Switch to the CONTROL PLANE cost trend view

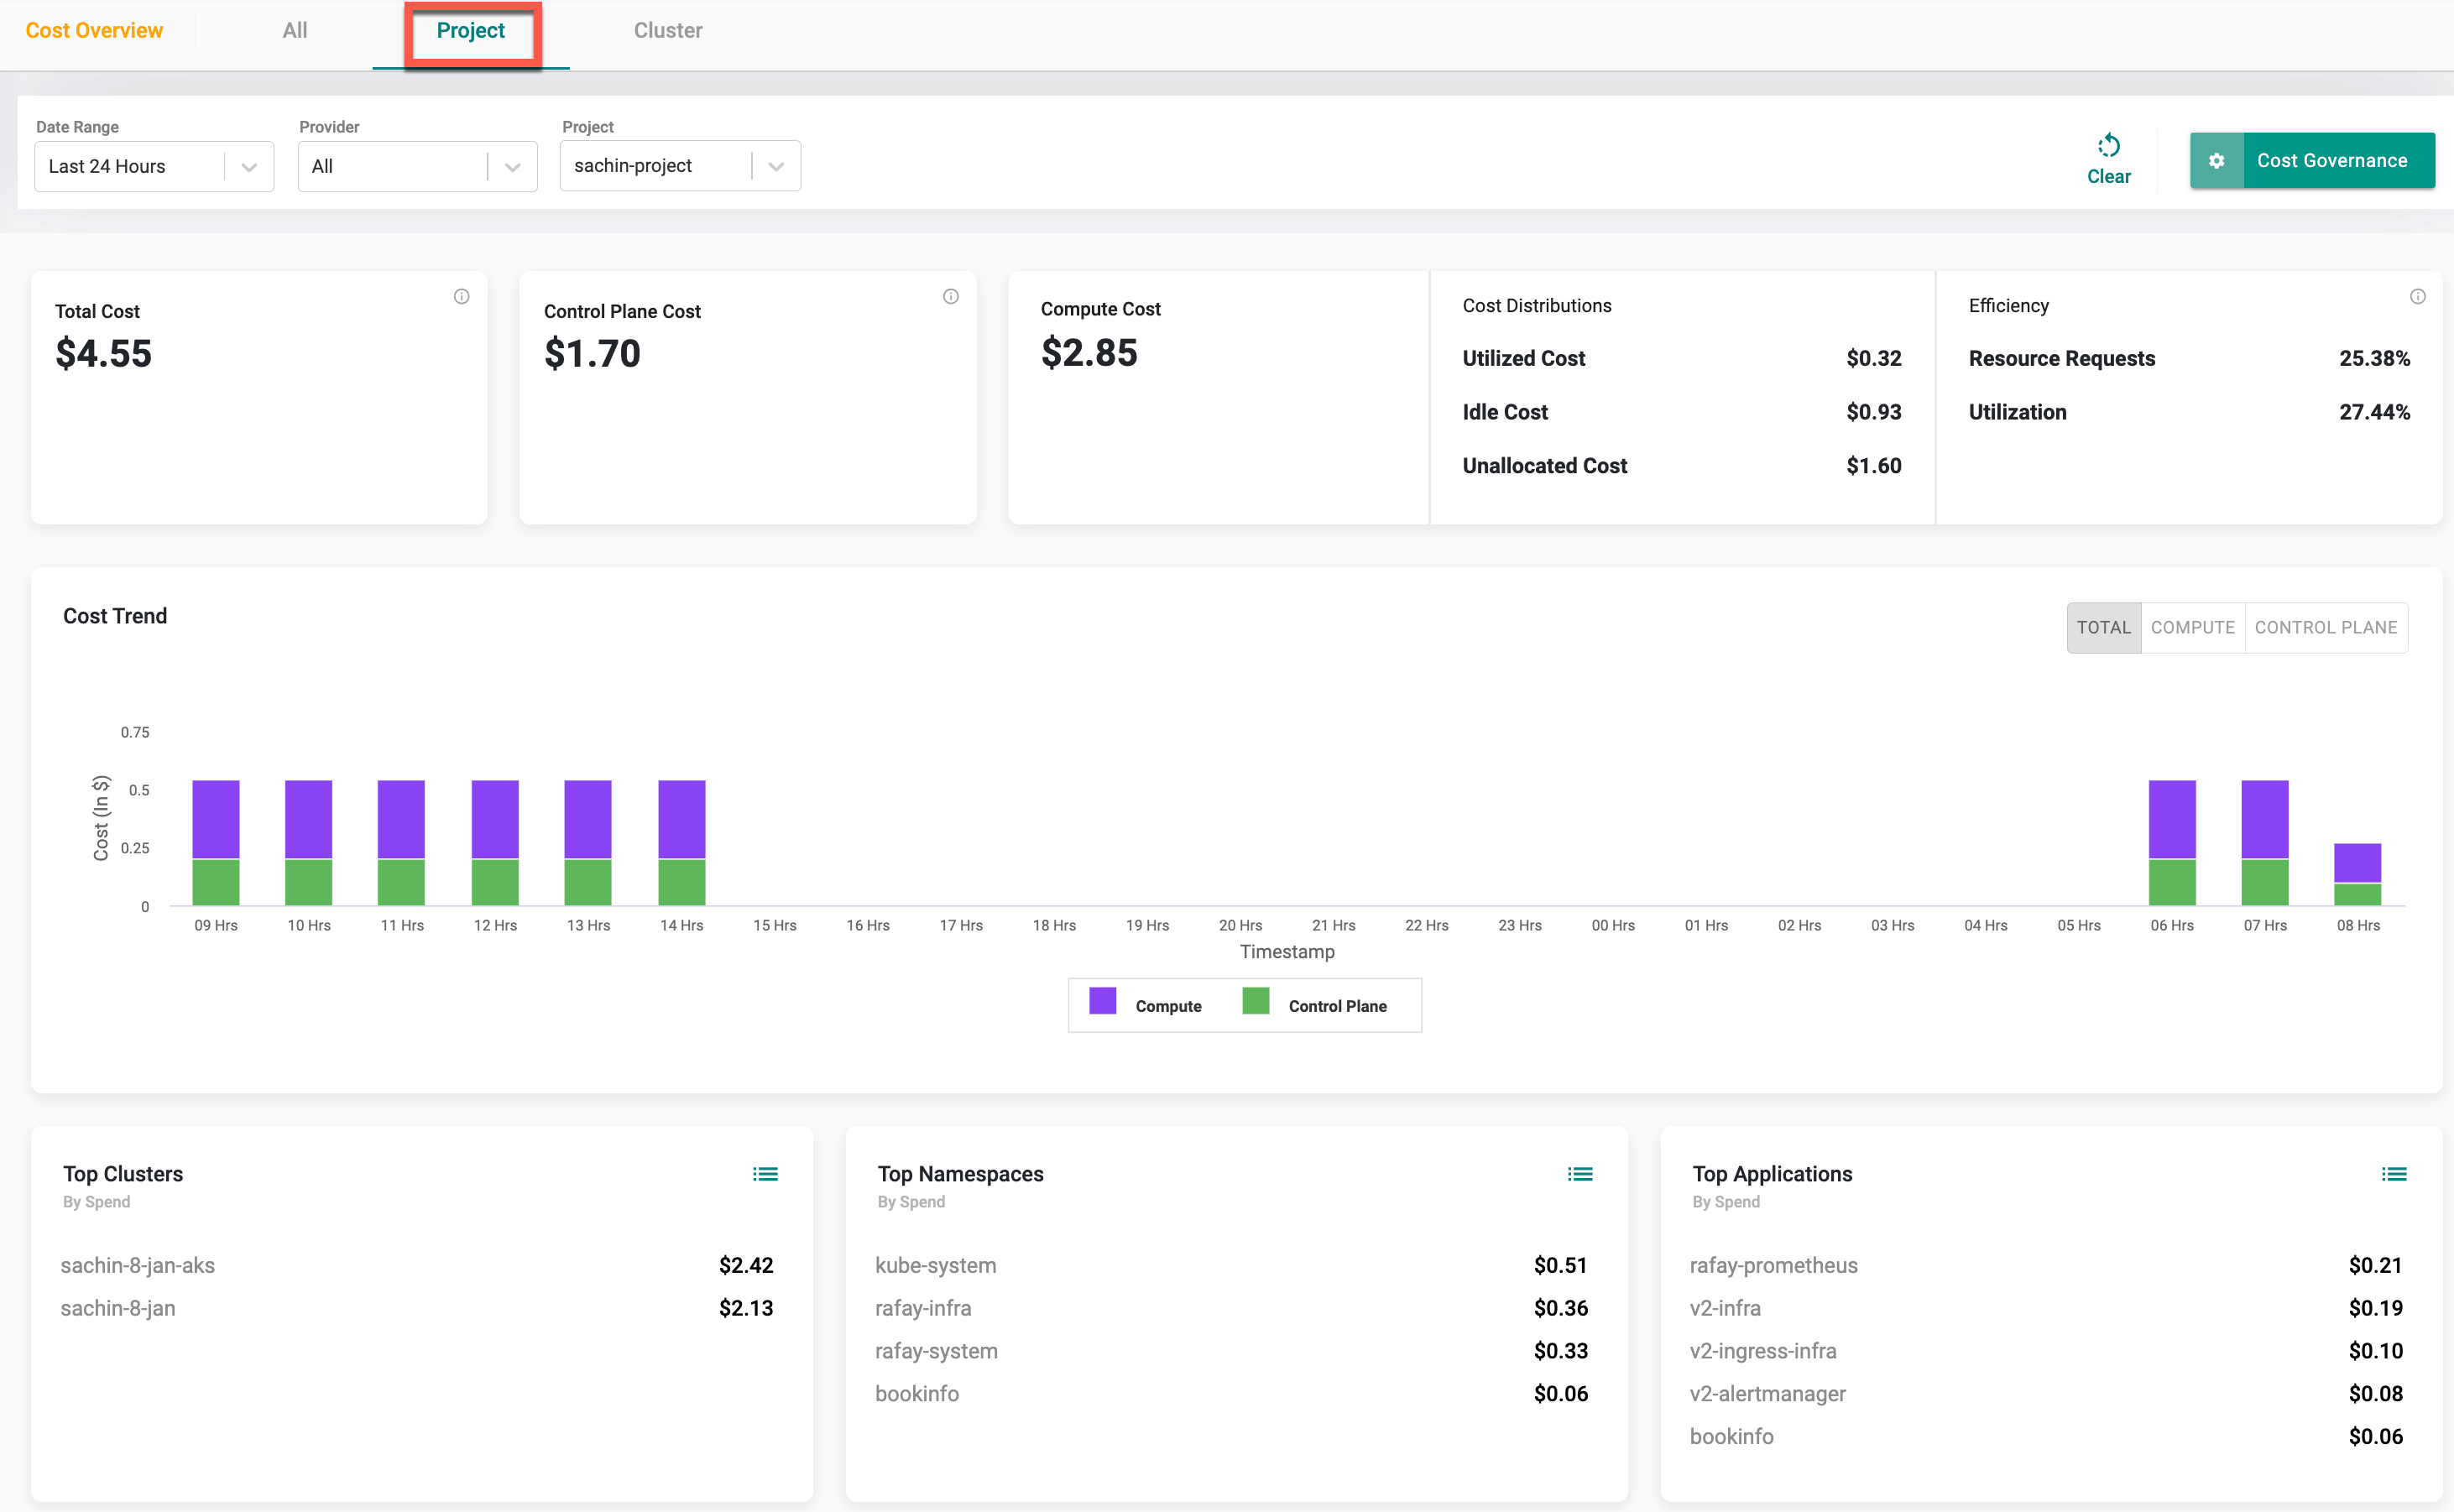coord(2324,628)
